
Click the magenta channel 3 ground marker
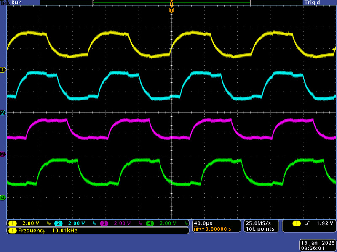click(3, 155)
